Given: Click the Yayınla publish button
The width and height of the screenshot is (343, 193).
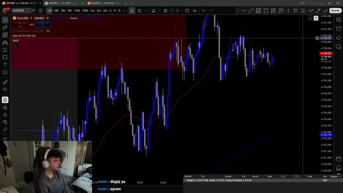Looking at the screenshot, I should coord(335,10).
